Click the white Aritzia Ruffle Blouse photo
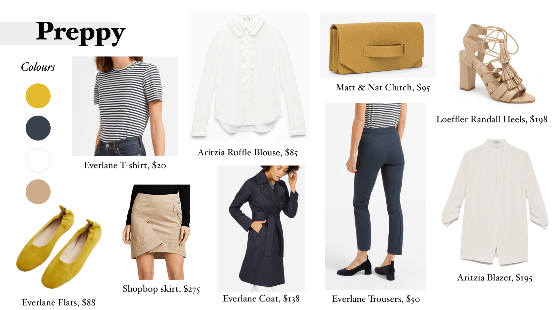The width and height of the screenshot is (556, 310). click(249, 77)
